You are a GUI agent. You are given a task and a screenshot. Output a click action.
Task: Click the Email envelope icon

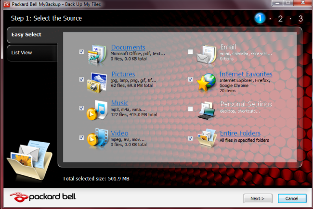207,55
